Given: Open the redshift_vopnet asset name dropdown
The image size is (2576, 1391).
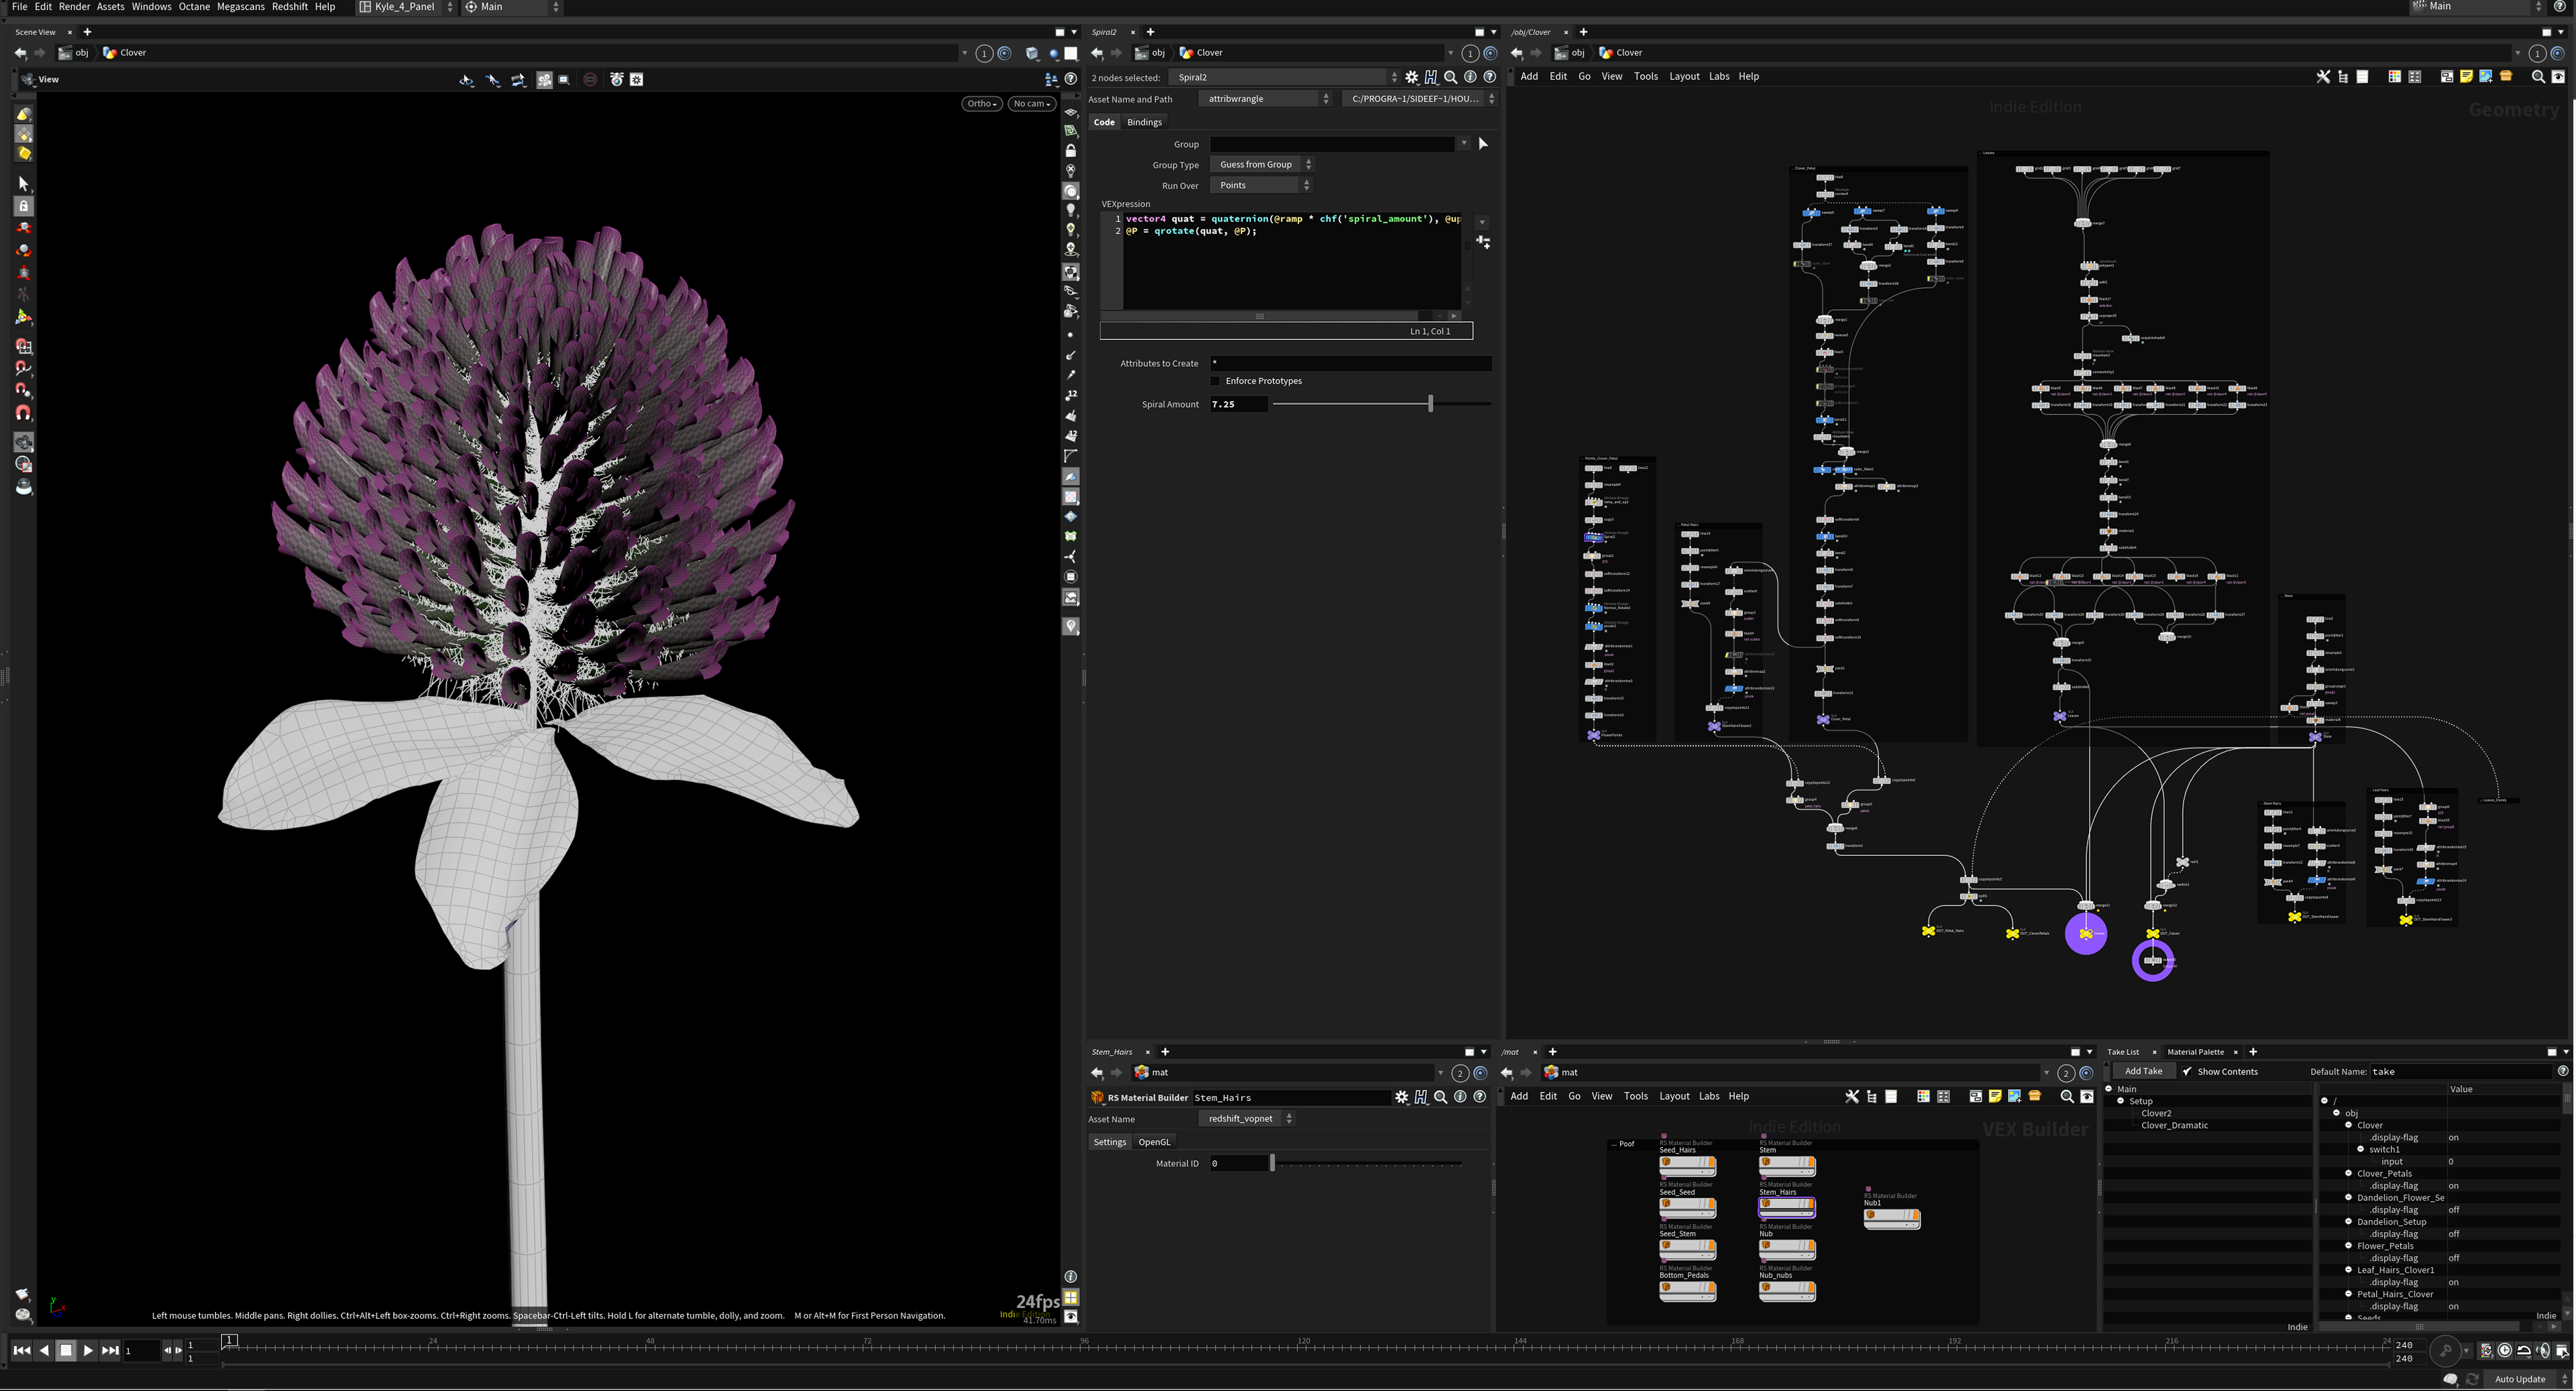Looking at the screenshot, I should [1247, 1119].
